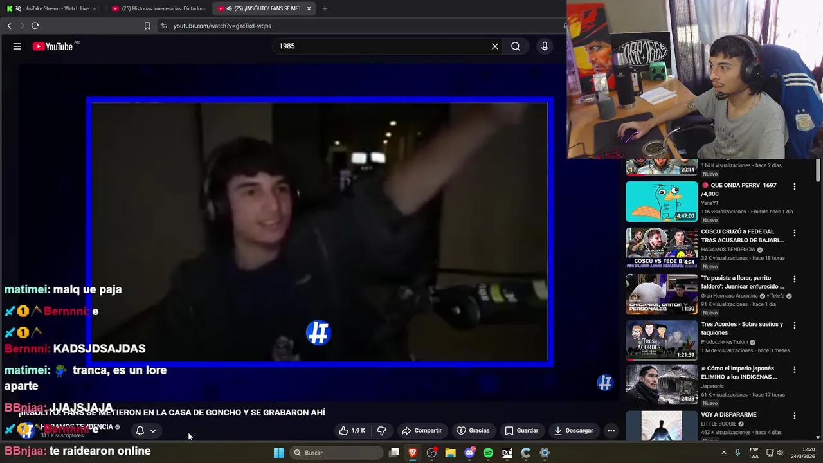Image resolution: width=823 pixels, height=463 pixels.
Task: Share the video via Compartir
Action: pyautogui.click(x=422, y=431)
